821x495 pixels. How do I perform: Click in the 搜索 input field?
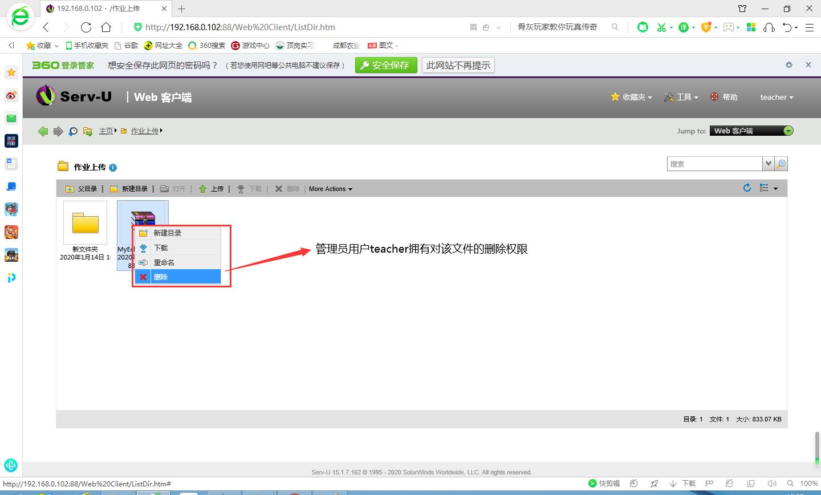715,164
